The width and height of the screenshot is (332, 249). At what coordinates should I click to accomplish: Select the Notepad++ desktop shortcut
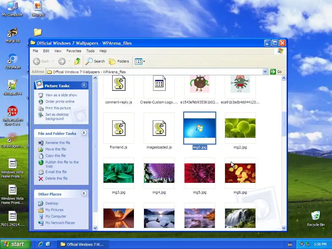tap(13, 88)
